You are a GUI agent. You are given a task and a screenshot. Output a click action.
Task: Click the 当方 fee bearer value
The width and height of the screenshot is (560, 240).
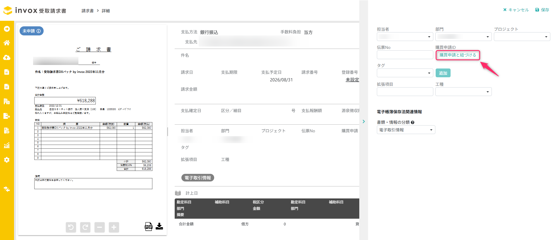[x=308, y=32]
